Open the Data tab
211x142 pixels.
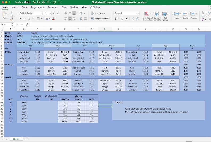[64, 7]
